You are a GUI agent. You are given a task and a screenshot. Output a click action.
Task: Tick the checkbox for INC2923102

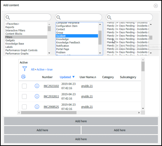point(24,86)
